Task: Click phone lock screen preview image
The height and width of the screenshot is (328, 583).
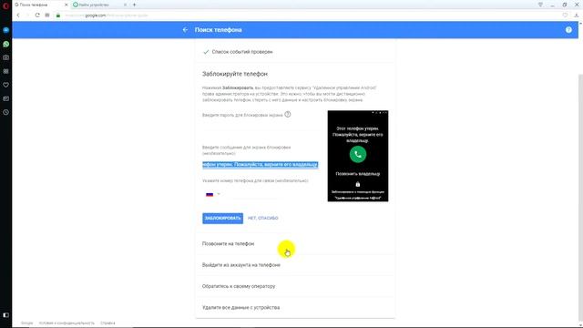Action: (358, 156)
